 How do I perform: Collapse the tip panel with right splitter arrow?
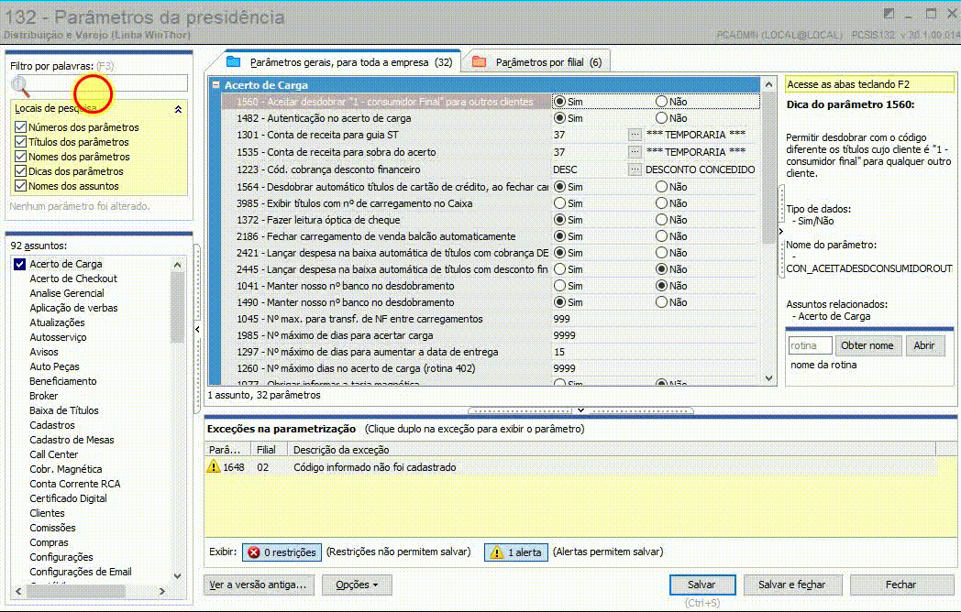point(781,232)
